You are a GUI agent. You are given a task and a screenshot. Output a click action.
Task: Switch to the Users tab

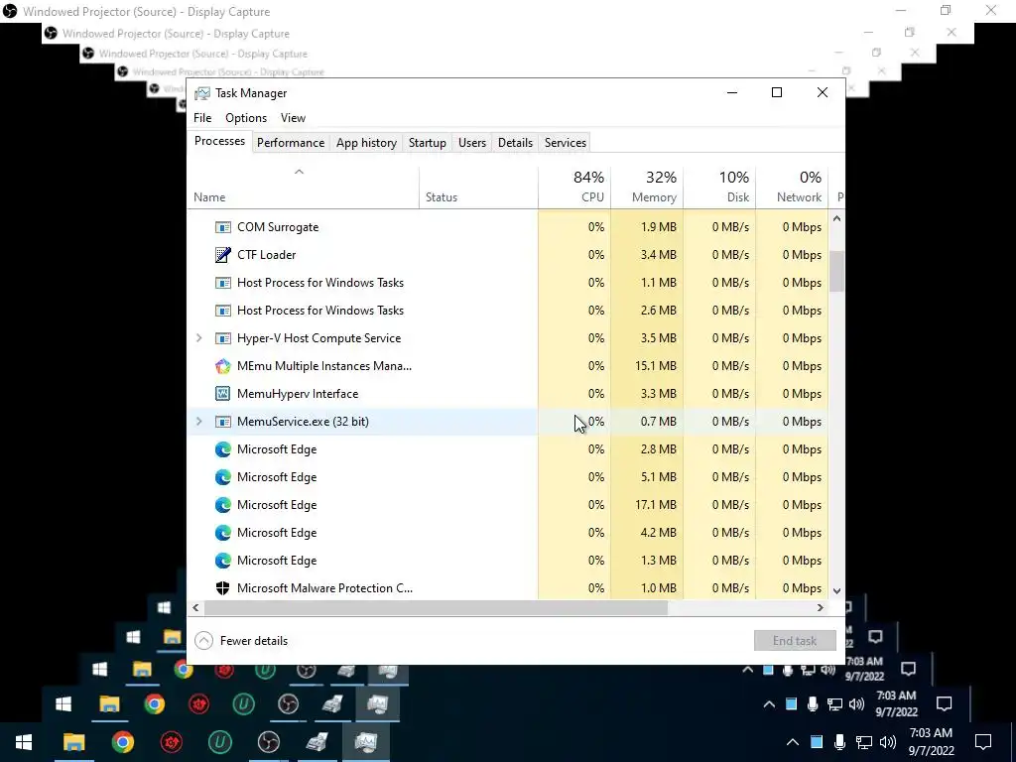(x=471, y=143)
